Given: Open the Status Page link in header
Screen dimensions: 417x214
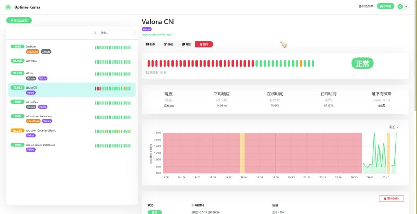Looking at the screenshot, I should click(366, 6).
